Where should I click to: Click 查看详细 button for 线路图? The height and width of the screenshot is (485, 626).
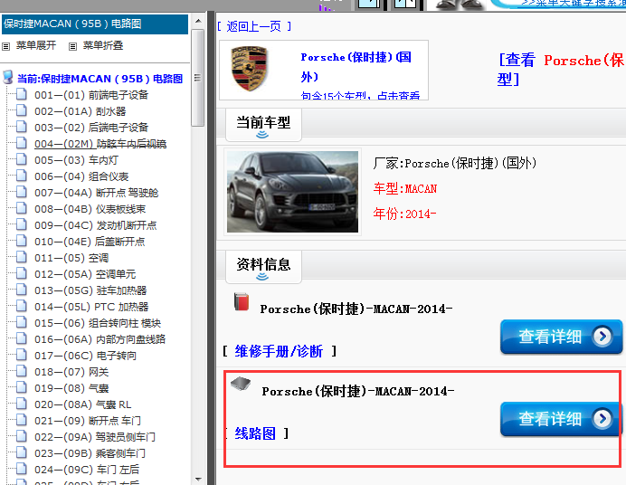(x=562, y=419)
